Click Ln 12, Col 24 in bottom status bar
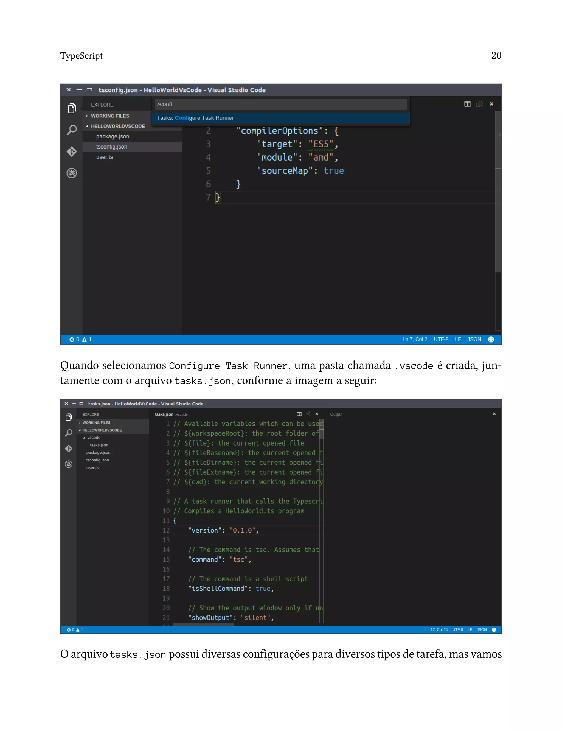This screenshot has height=731, width=562. pyautogui.click(x=436, y=630)
